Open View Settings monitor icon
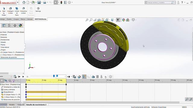Screen dimensions: 193x108 pyautogui.click(x=133, y=20)
